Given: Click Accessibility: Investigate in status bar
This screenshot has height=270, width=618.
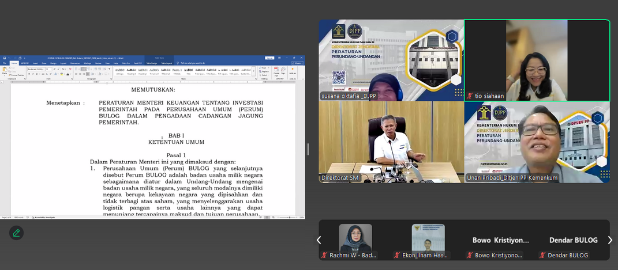Looking at the screenshot, I should pyautogui.click(x=43, y=218).
